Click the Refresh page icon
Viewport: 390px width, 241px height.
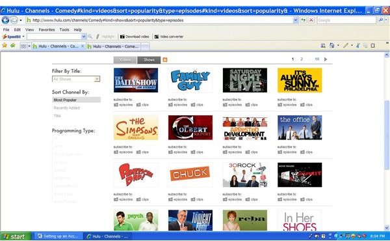(303, 20)
